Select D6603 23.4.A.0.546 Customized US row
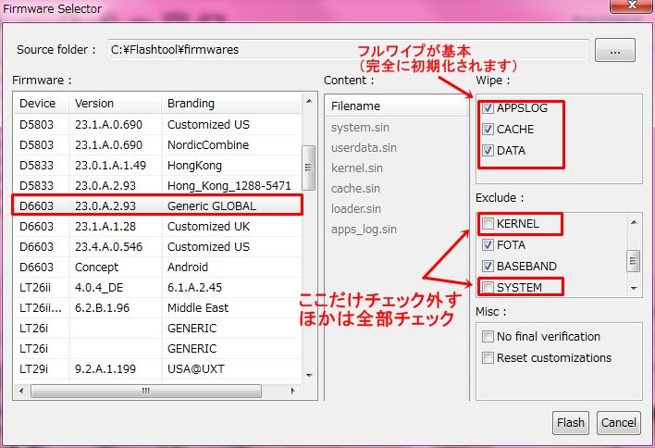Screen dimensions: 655x448 (x=157, y=247)
